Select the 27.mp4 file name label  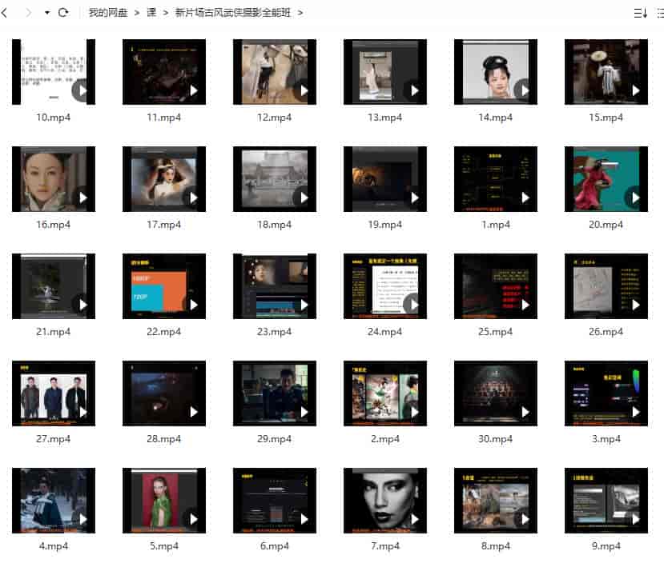[x=53, y=439]
